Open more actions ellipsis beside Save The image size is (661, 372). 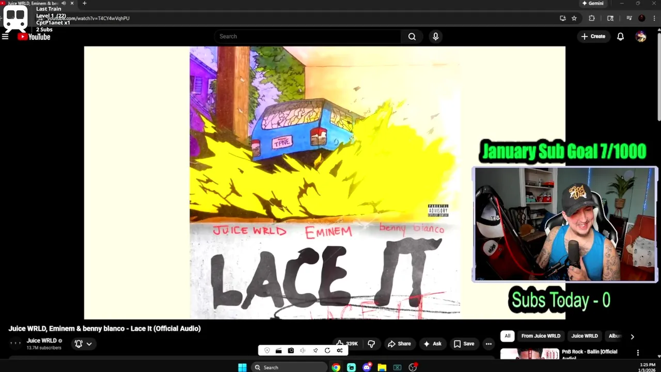pos(489,344)
